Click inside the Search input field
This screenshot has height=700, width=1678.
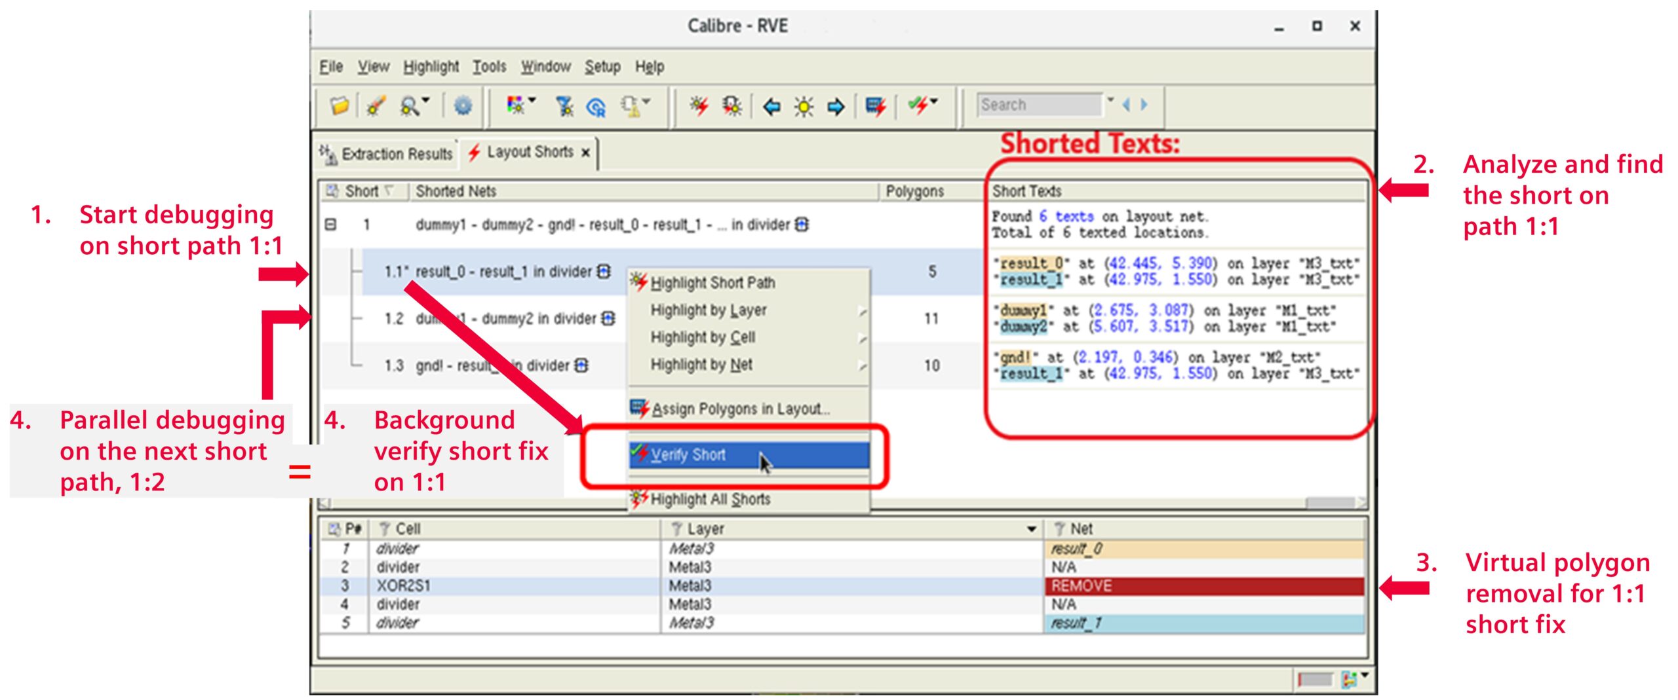point(1040,105)
